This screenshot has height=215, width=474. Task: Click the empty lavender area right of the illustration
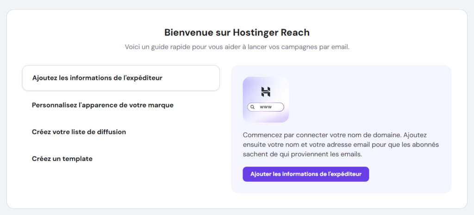[x=370, y=99]
